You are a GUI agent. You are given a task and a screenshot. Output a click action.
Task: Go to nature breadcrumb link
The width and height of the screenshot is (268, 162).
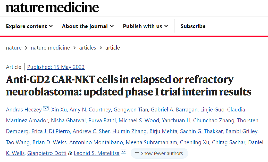pyautogui.click(x=14, y=47)
